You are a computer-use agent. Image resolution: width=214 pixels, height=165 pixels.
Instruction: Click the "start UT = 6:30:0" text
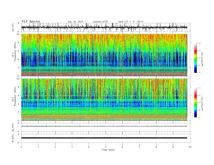131,22
